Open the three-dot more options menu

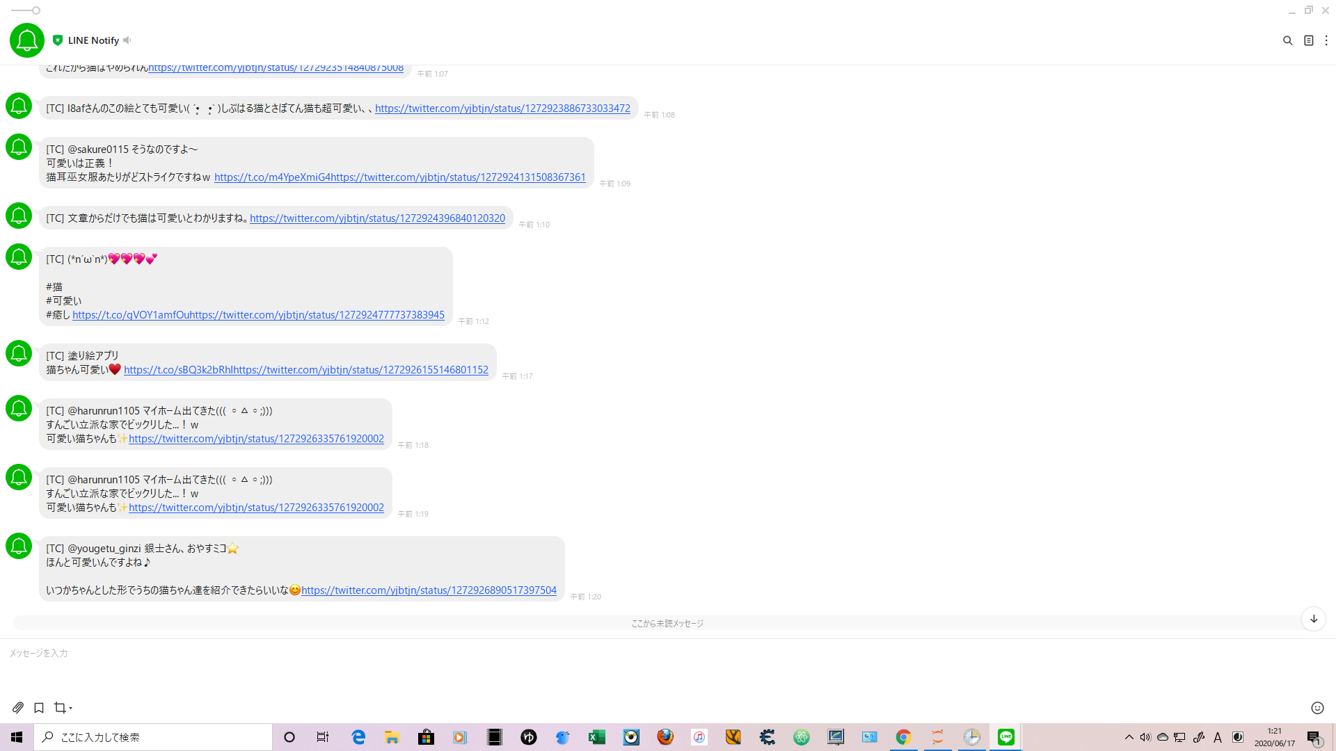(1326, 41)
